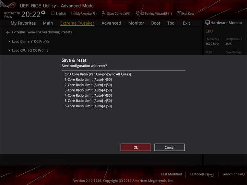Expand Load Gamers' OC Profile arrow

[9, 41]
